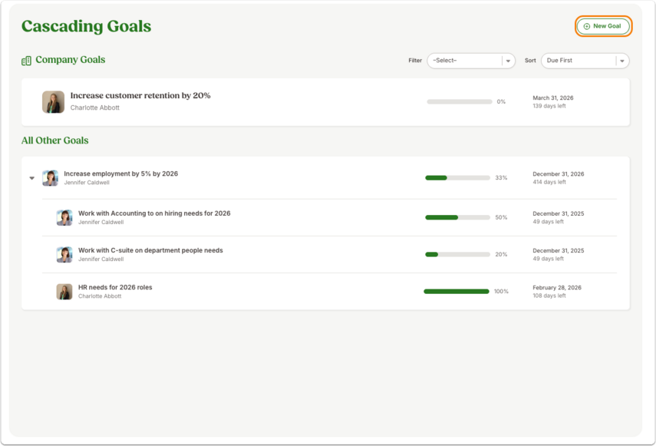This screenshot has height=446, width=656.
Task: Click the Company Goals building icon
Action: pyautogui.click(x=26, y=61)
